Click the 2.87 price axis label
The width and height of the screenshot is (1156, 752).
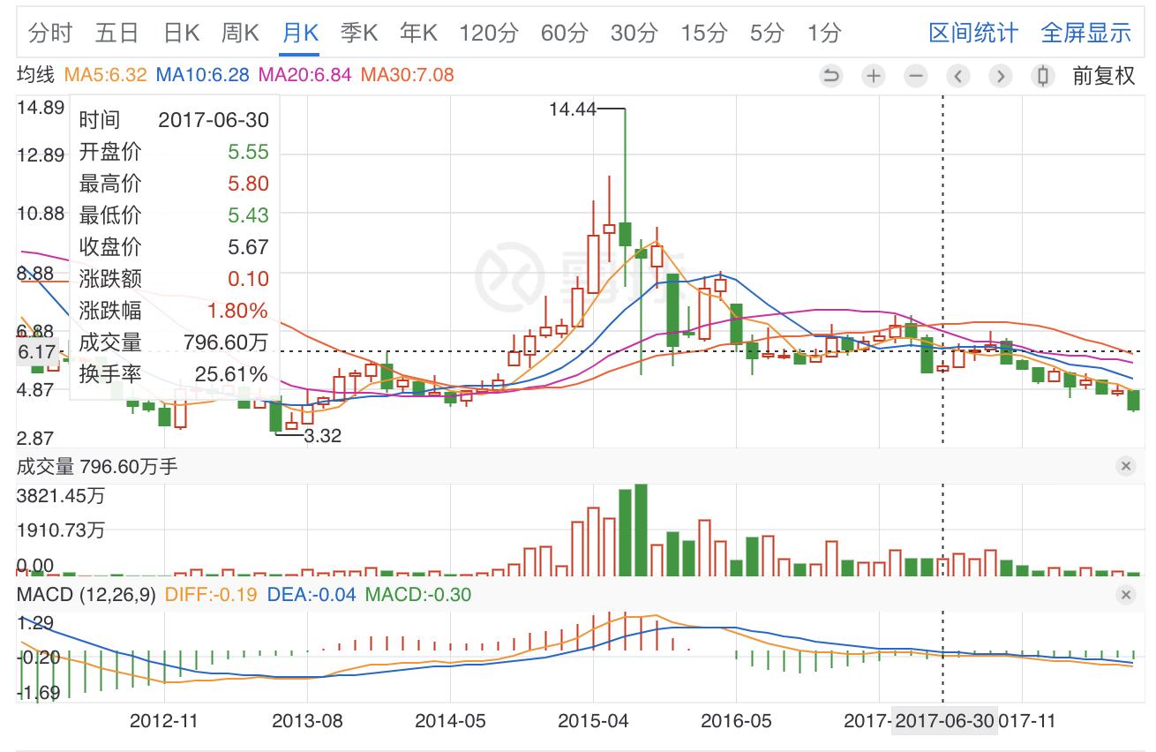(36, 438)
